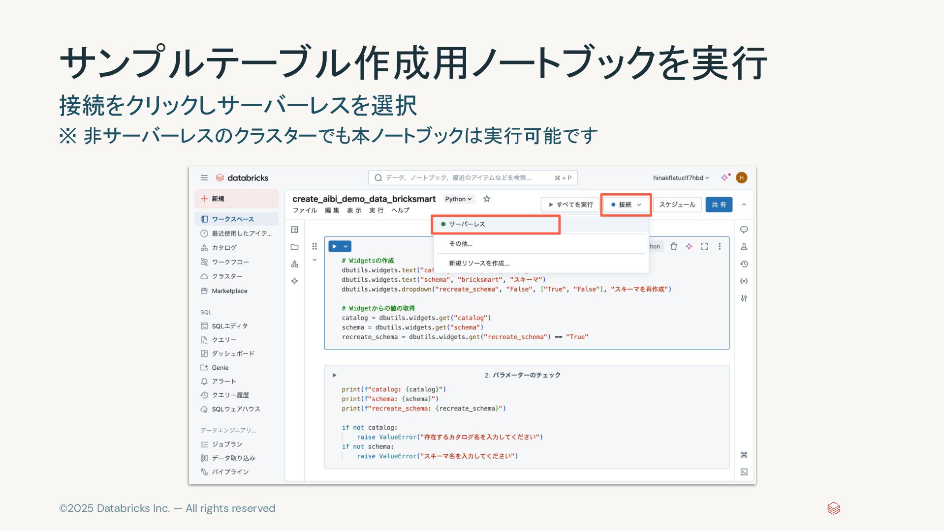The width and height of the screenshot is (944, 531).
Task: Open the workspace folder browser panel
Action: point(295,247)
